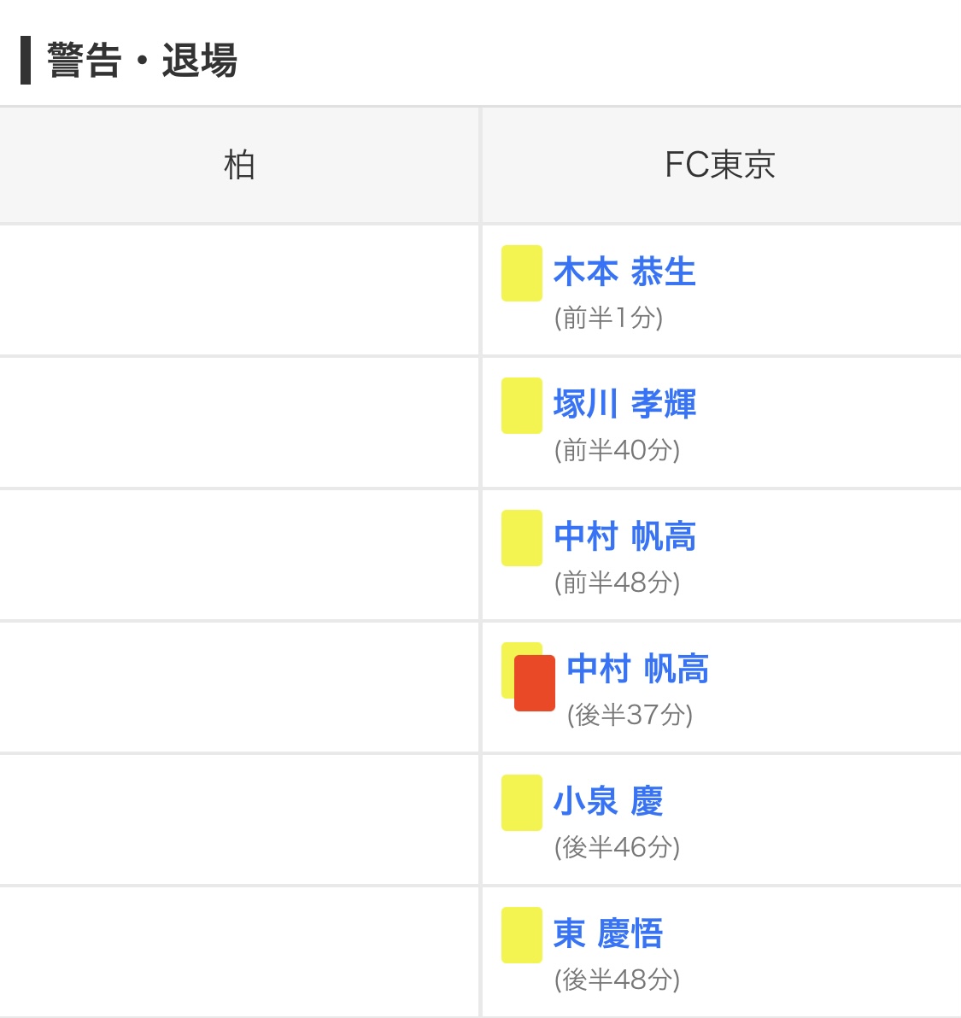Click the (後半48分) time label

617,980
